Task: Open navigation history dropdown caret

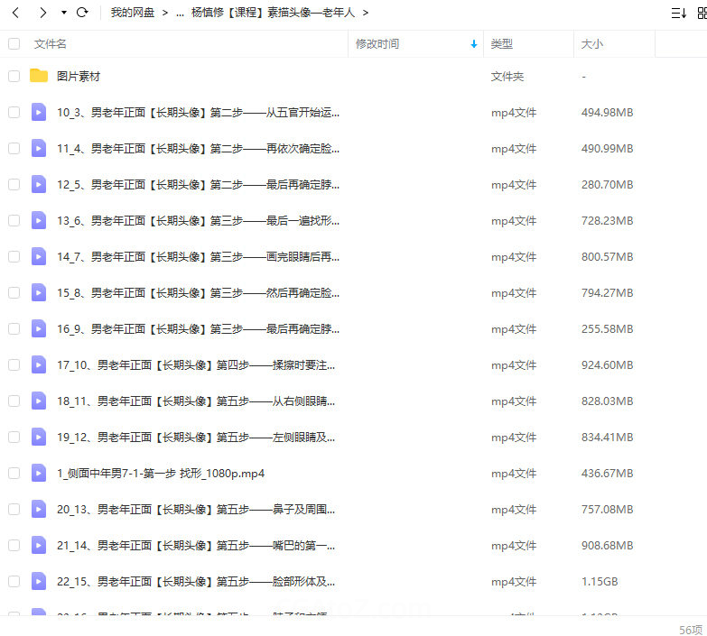Action: 63,13
